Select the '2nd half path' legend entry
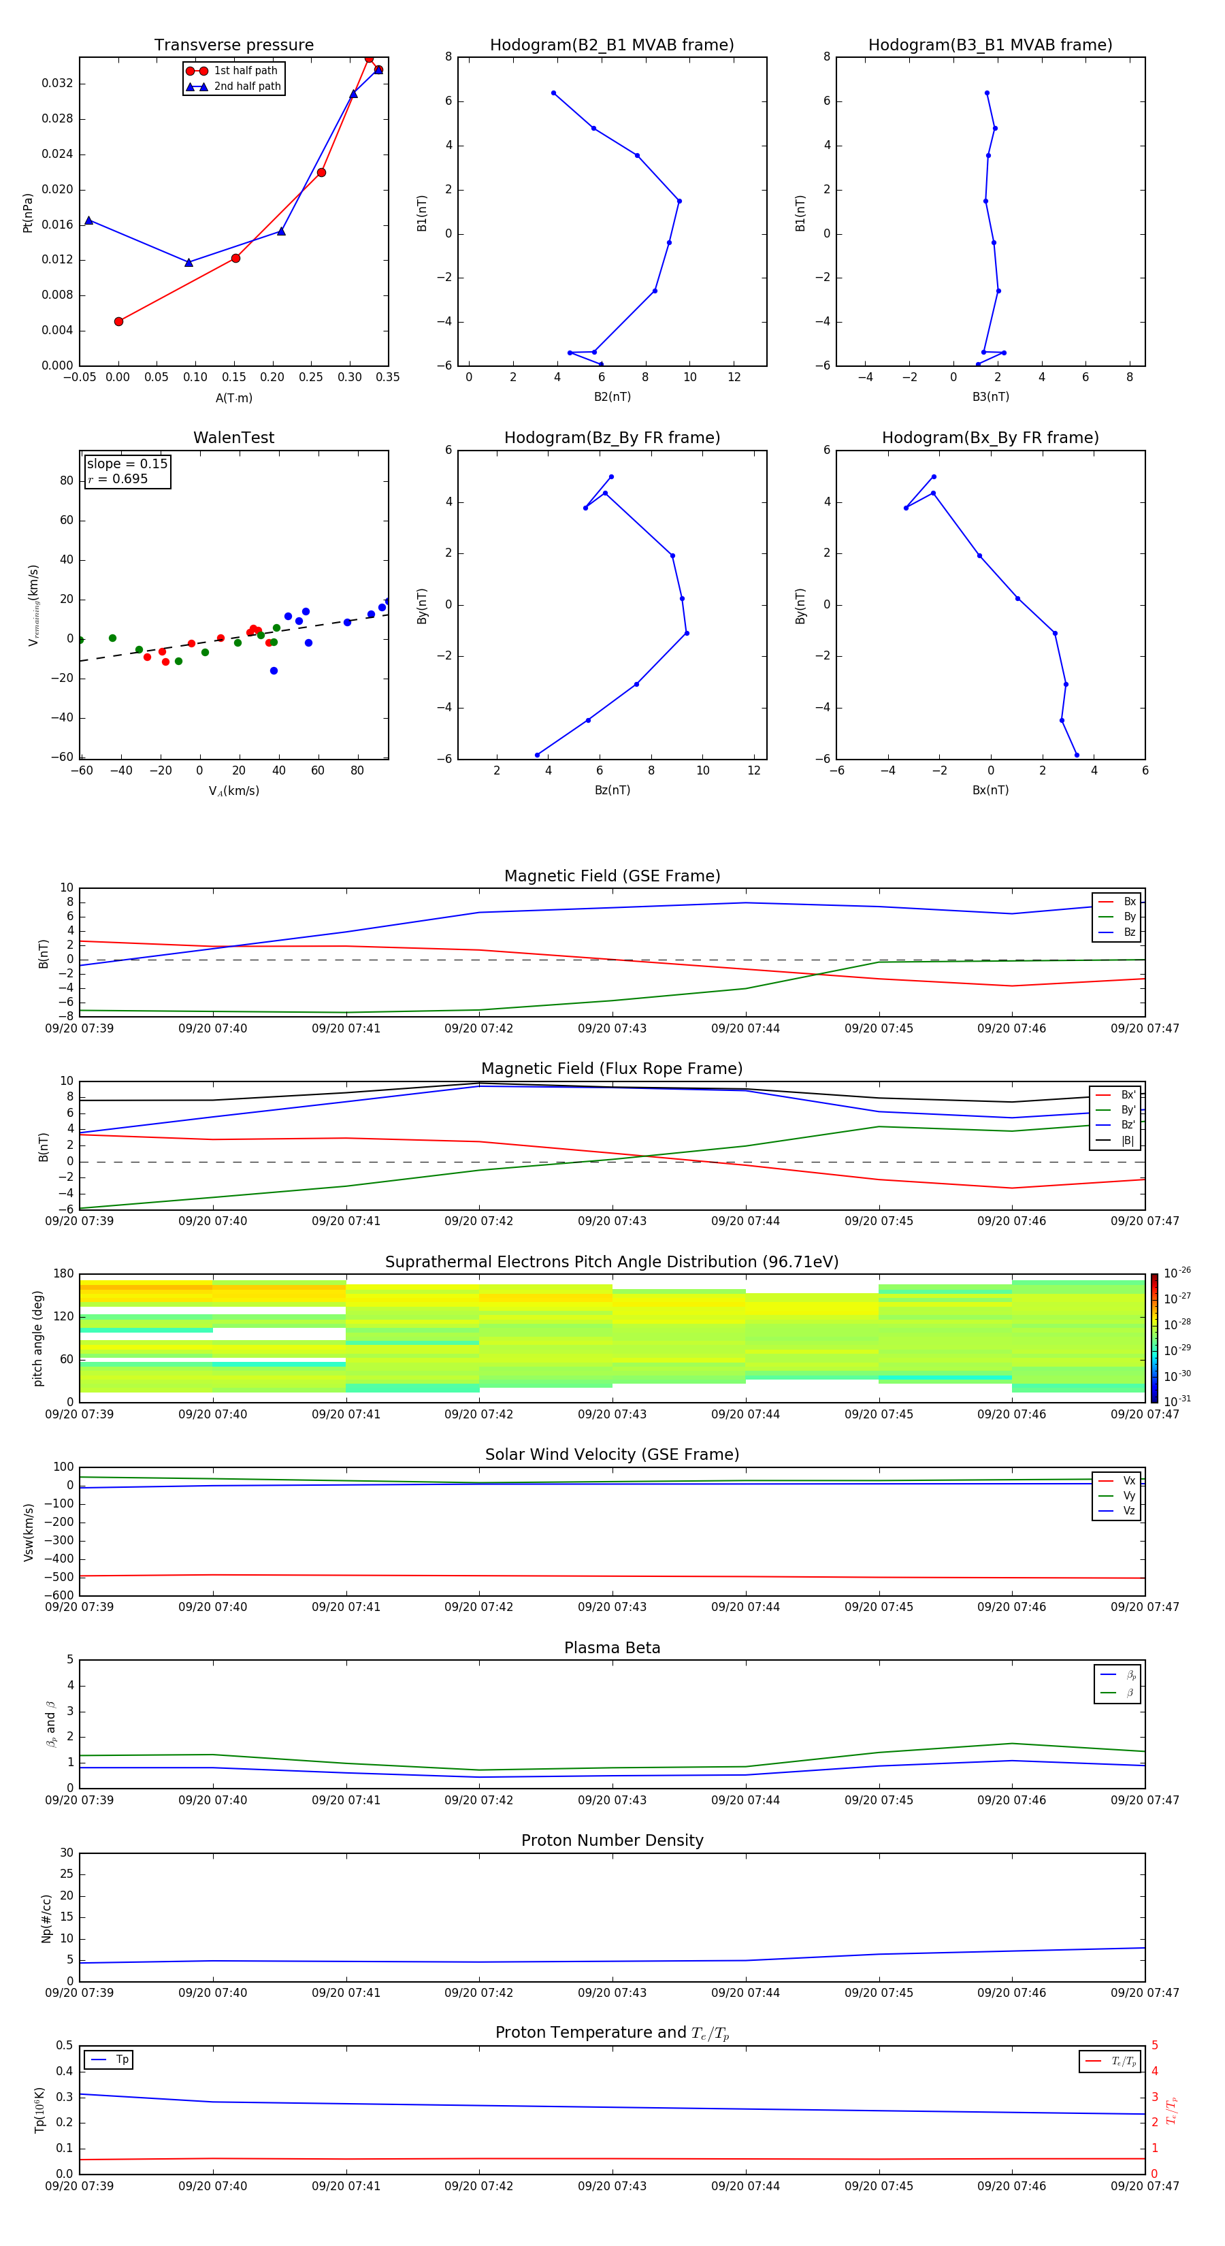The image size is (1225, 2246). pyautogui.click(x=233, y=86)
